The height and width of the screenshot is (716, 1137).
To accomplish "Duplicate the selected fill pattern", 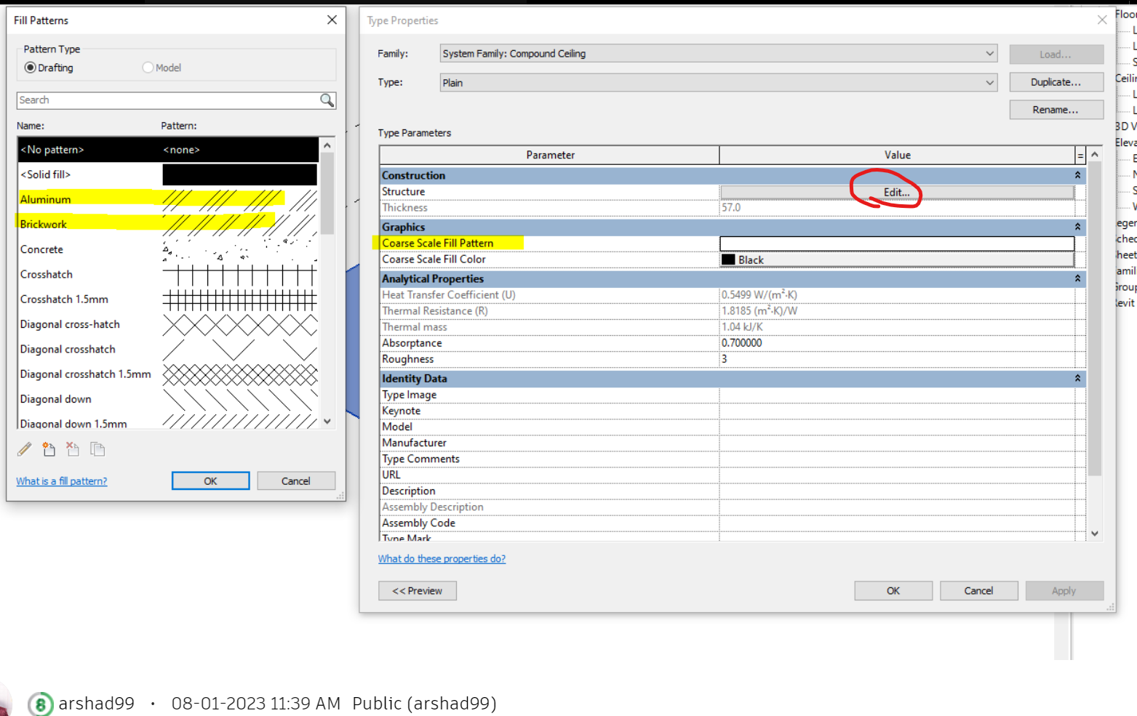I will click(x=97, y=449).
